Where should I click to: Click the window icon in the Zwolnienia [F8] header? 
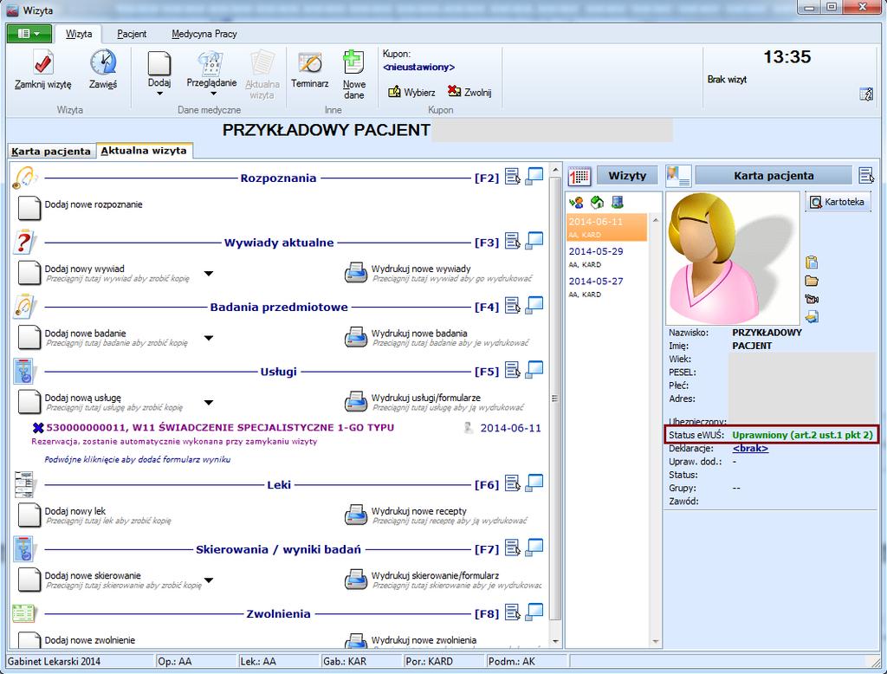pyautogui.click(x=534, y=612)
